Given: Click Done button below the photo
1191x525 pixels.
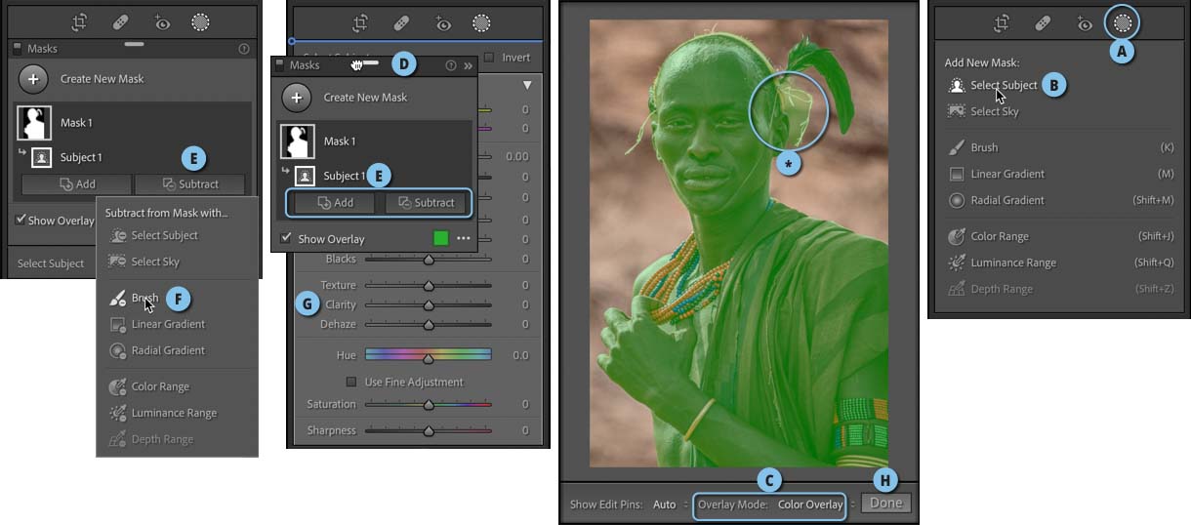Looking at the screenshot, I should coord(886,504).
